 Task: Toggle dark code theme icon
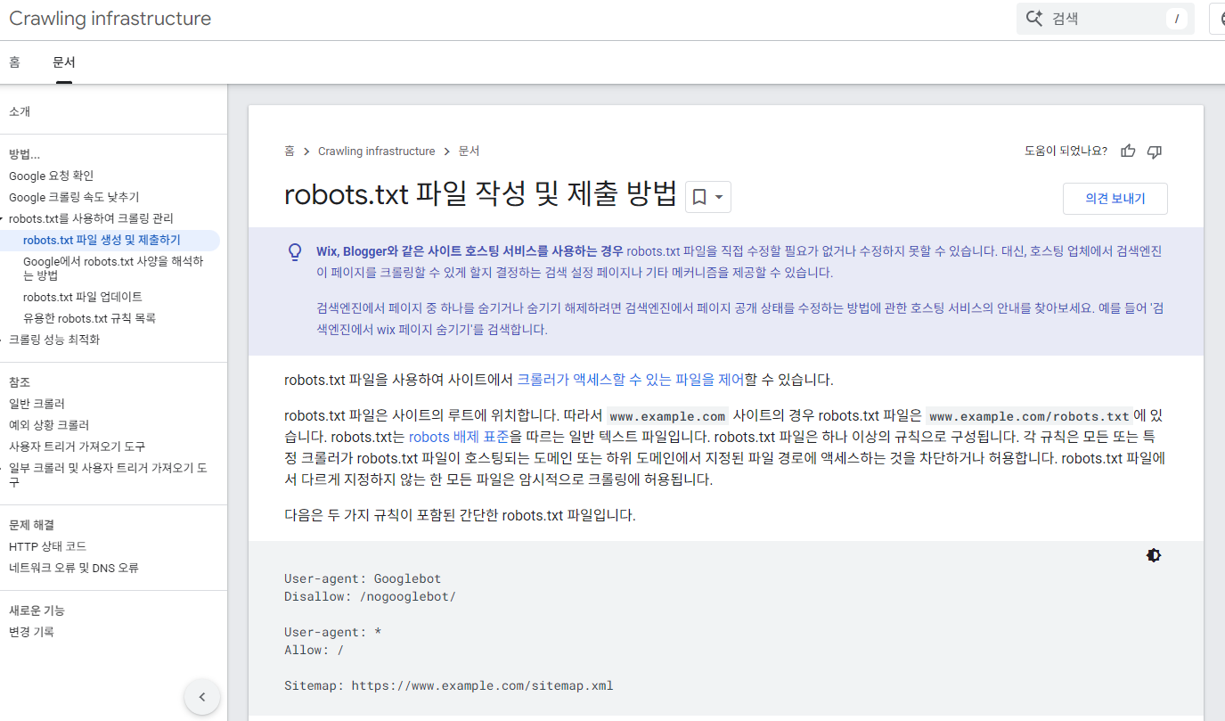pyautogui.click(x=1154, y=555)
